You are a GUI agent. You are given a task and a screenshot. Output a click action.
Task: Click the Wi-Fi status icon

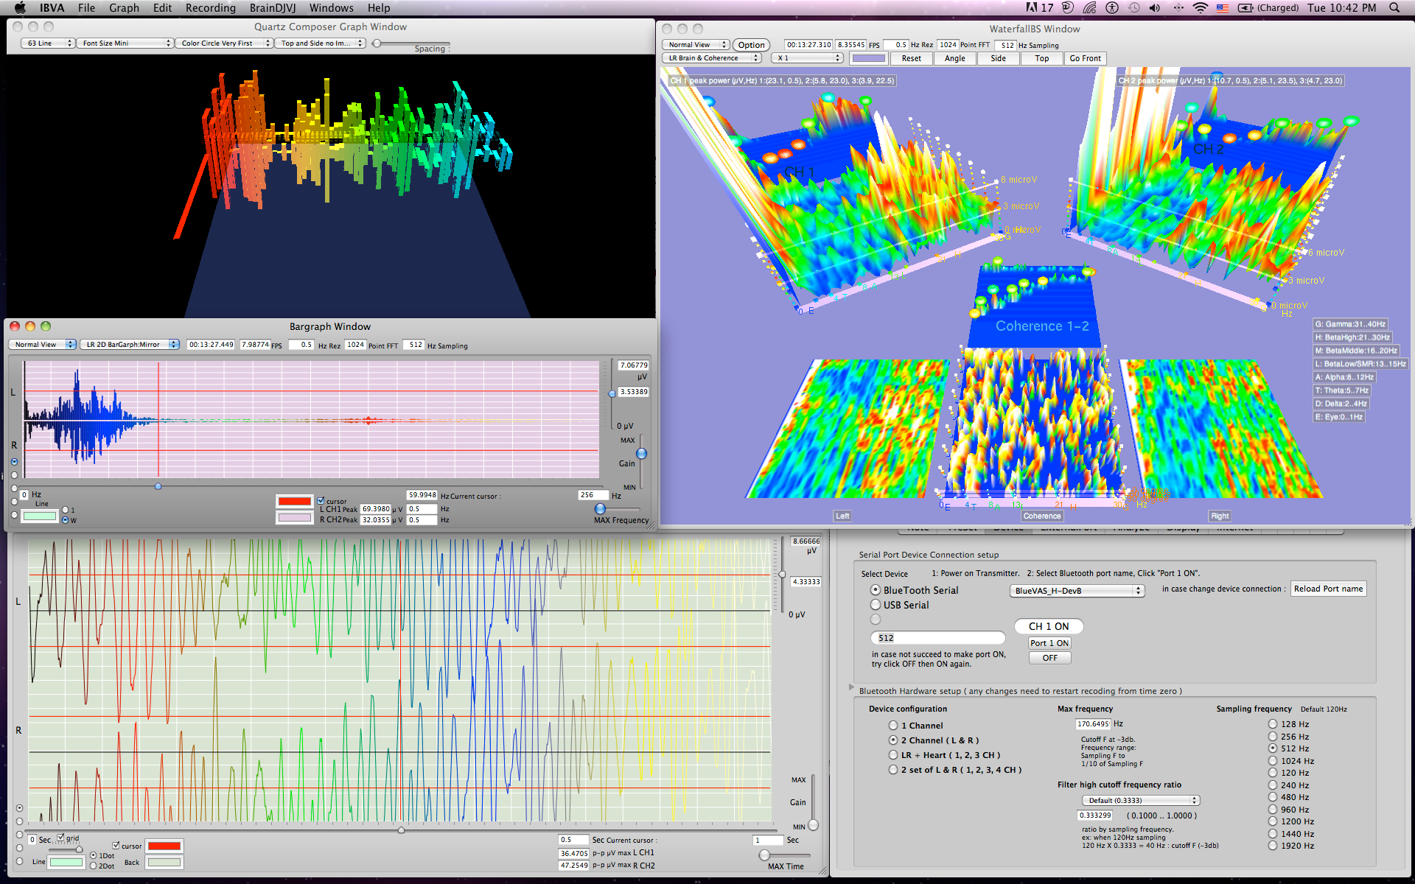click(x=1201, y=8)
